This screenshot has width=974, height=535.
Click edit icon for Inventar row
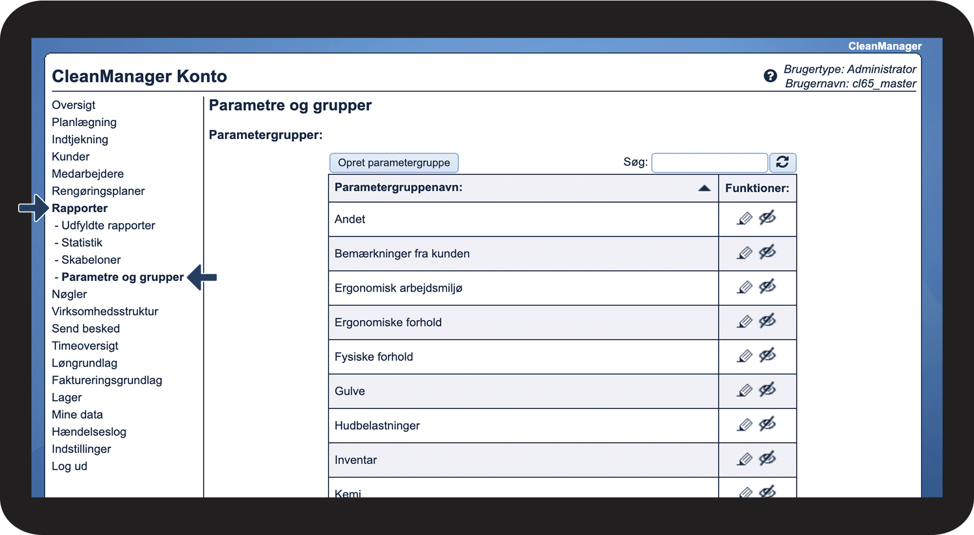point(744,460)
